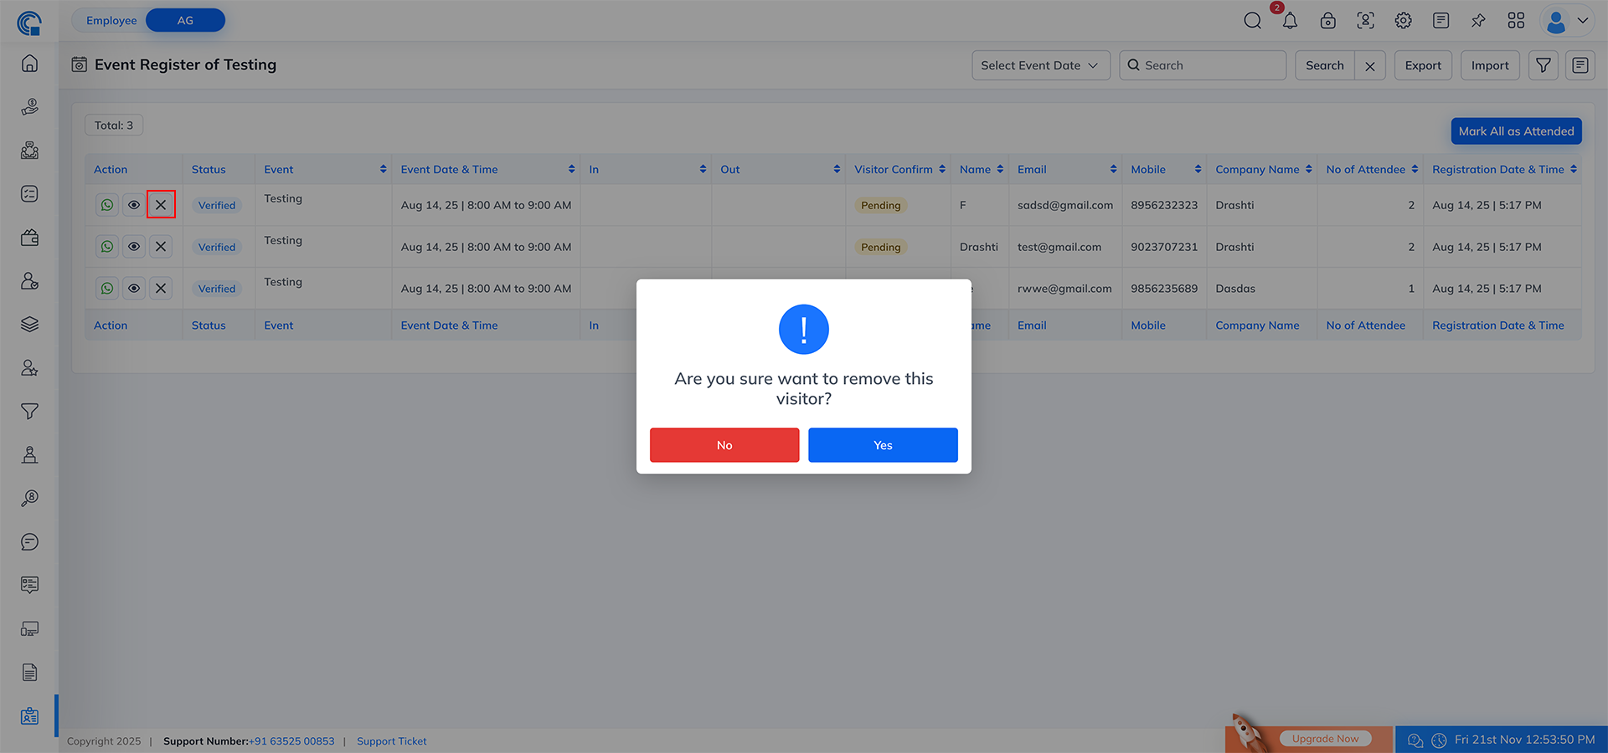Select the AG tab
The height and width of the screenshot is (753, 1608).
pos(185,20)
